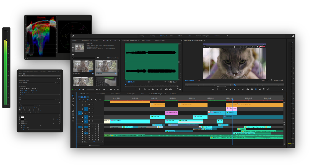Toggle V4 track targeting
The width and height of the screenshot is (312, 167).
pos(86,109)
